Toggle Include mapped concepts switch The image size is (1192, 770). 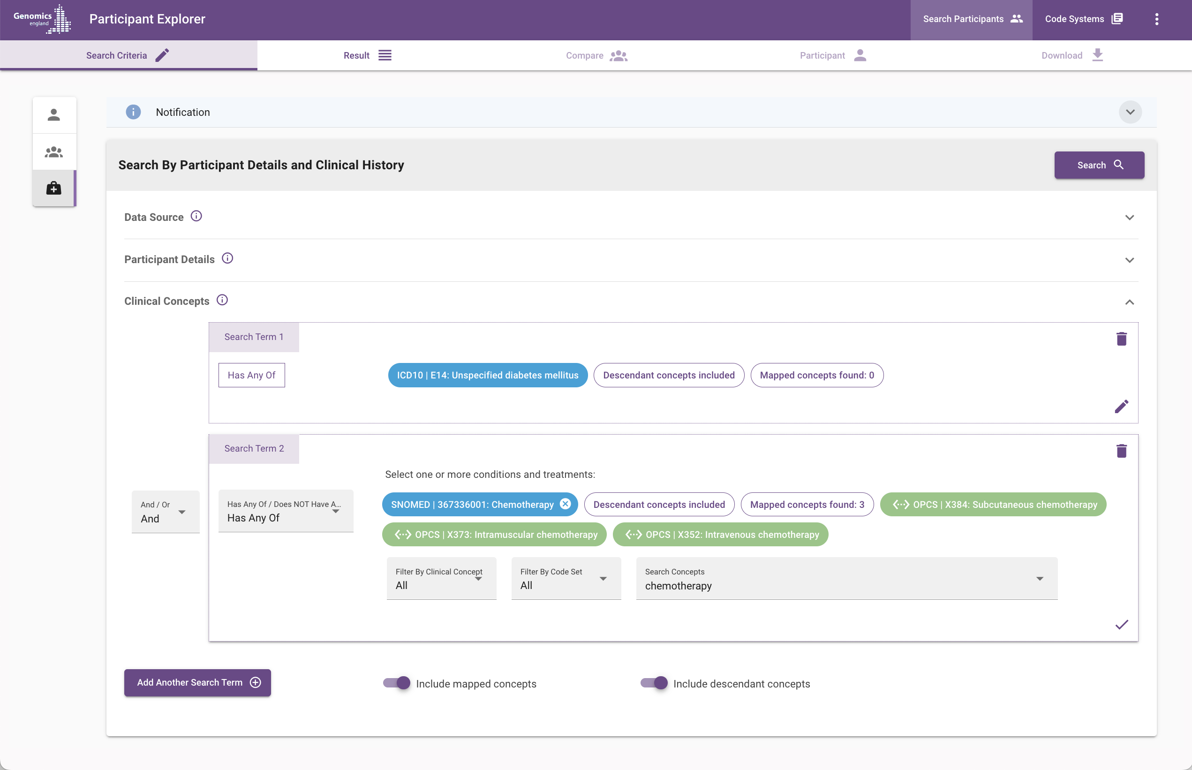click(397, 683)
